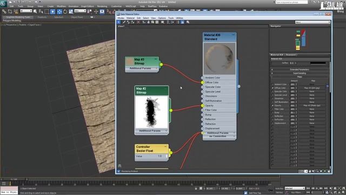Viewport: 346px width, 195px height.
Task: Collapse the Controller Bezier Float node
Action: [x=165, y=147]
